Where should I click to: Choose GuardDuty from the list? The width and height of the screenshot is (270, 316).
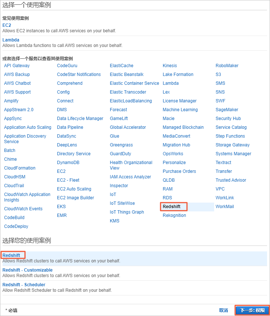click(120, 154)
